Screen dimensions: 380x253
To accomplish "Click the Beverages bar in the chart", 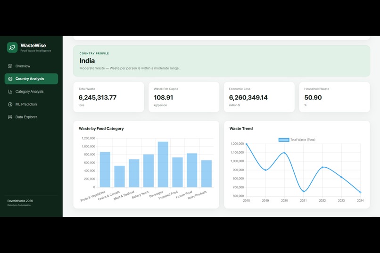I will (x=163, y=164).
